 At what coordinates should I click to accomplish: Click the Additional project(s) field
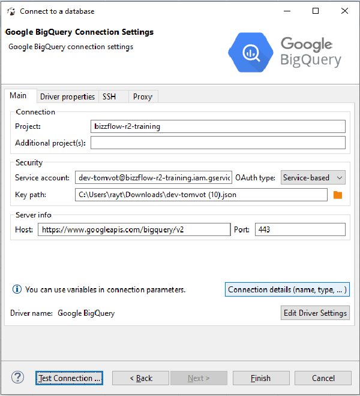218,143
